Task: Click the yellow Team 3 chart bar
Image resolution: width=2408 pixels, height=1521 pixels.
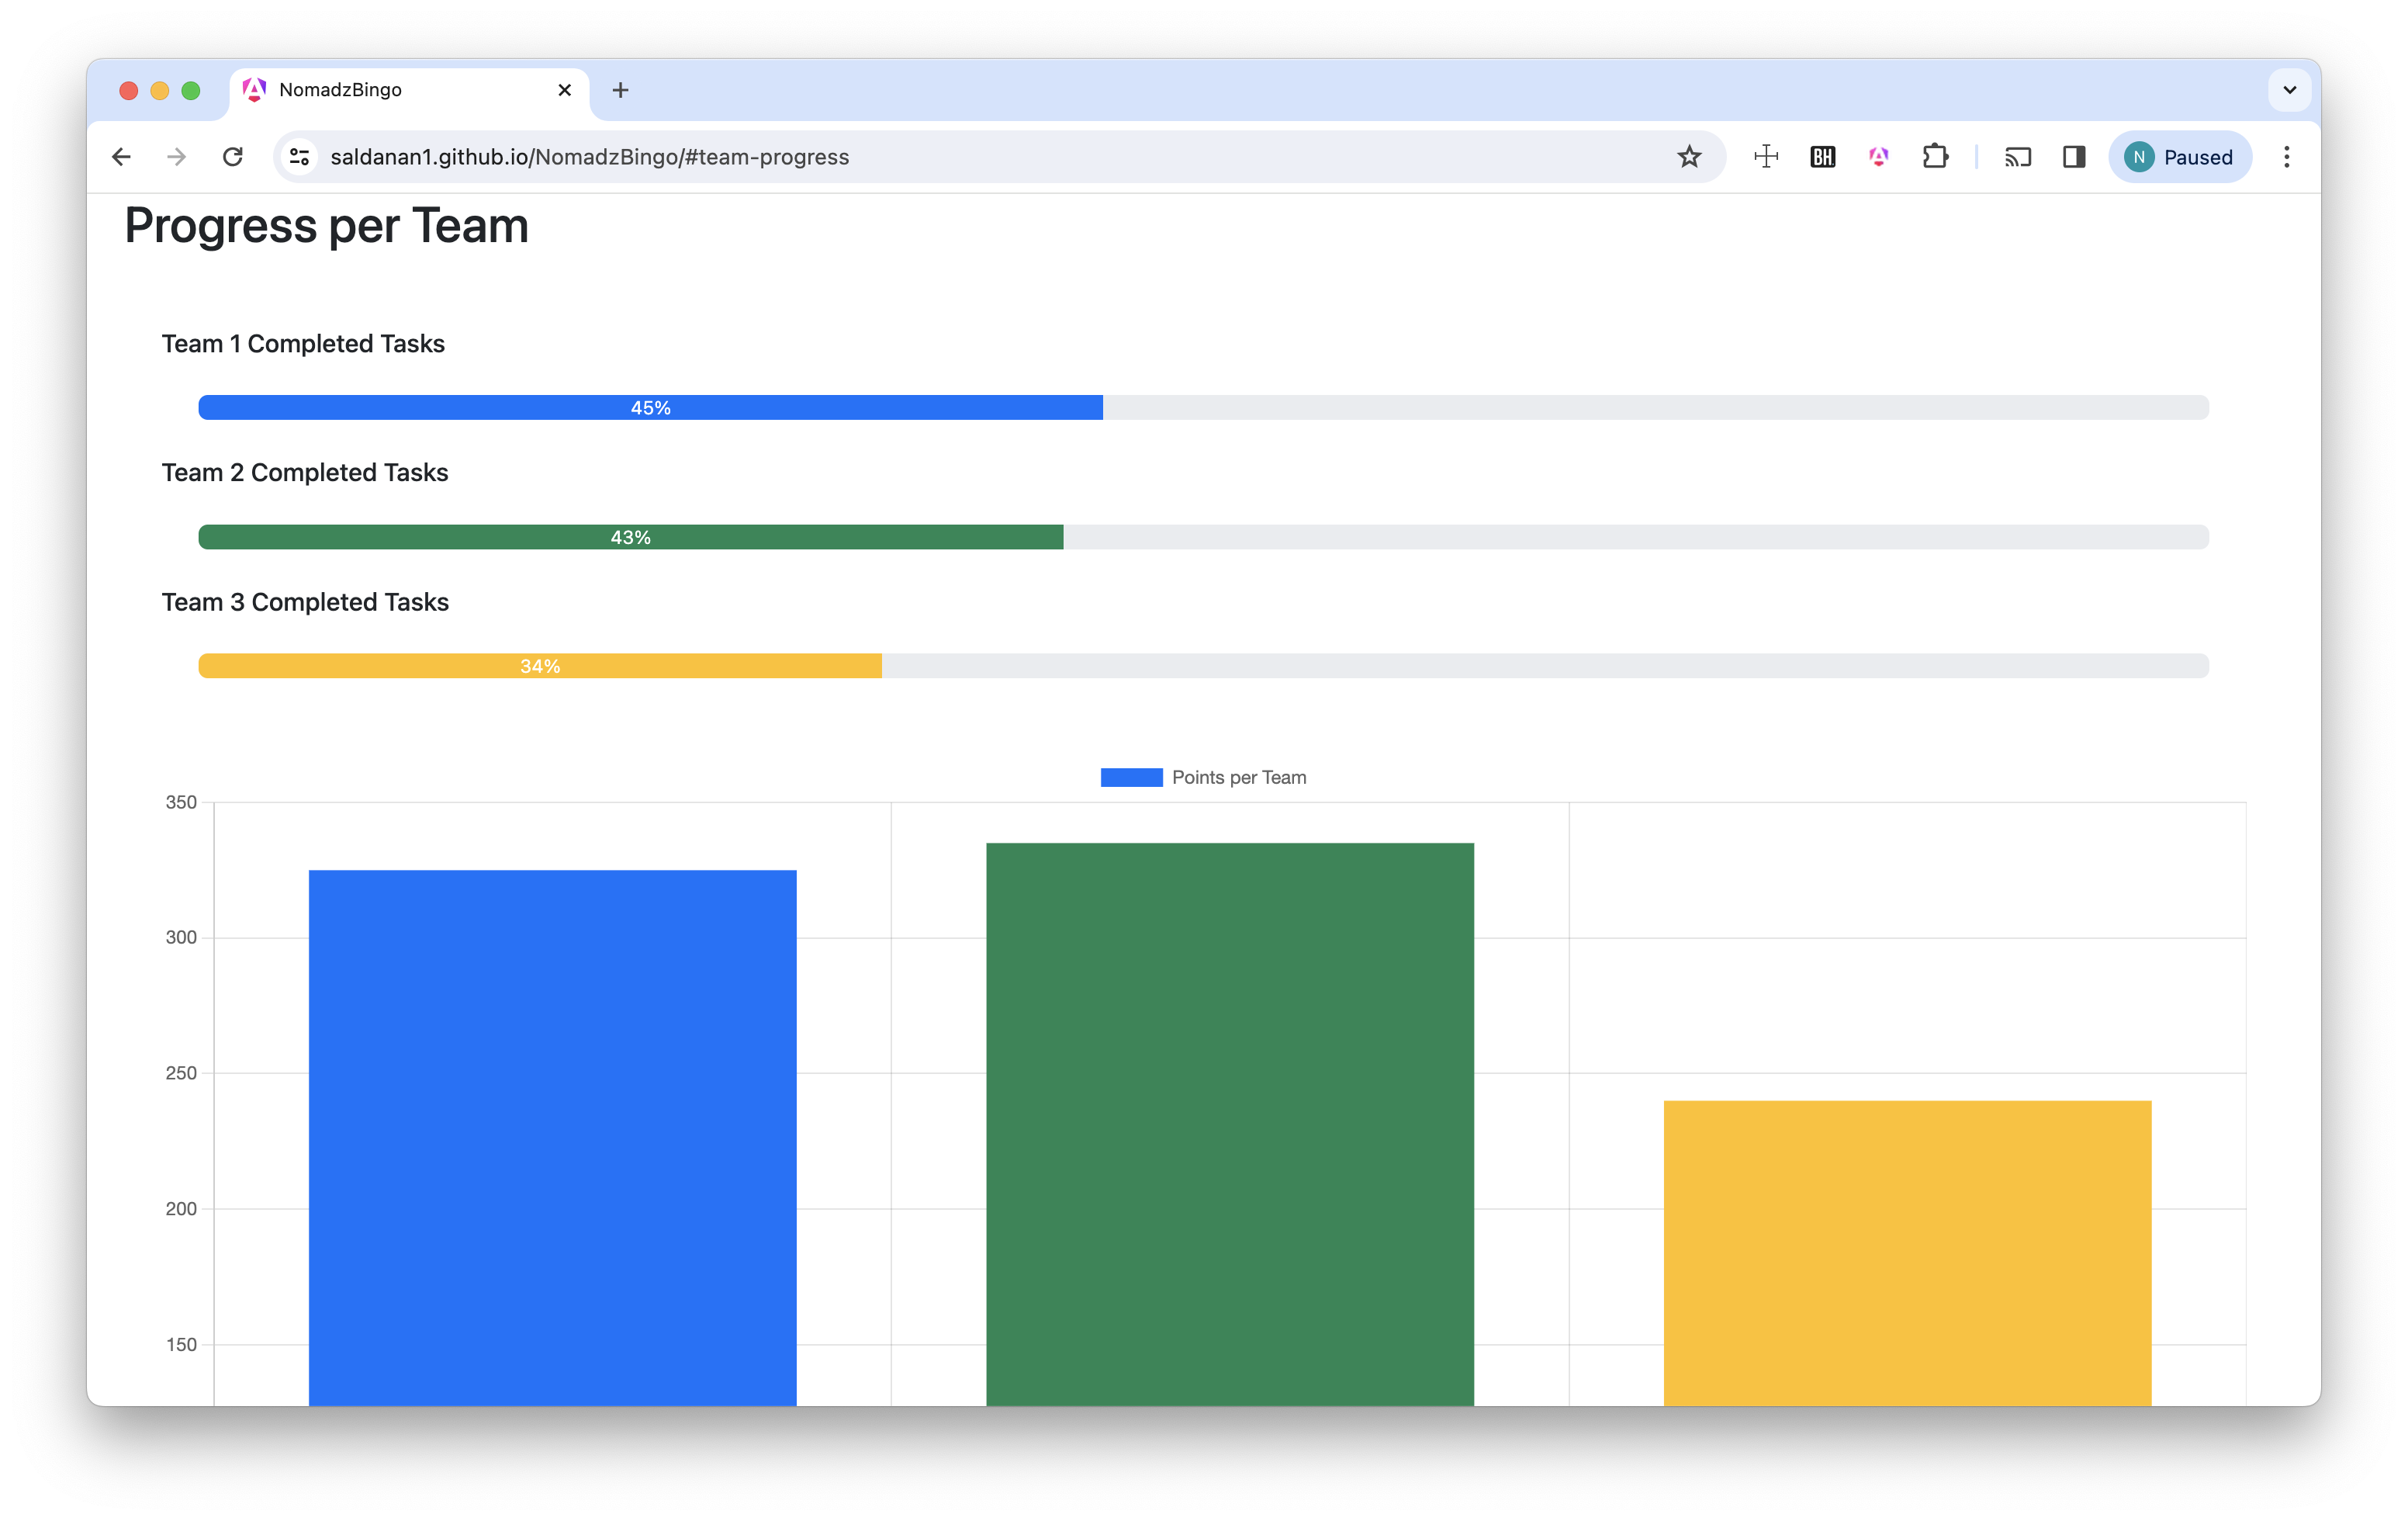Action: click(1907, 1250)
